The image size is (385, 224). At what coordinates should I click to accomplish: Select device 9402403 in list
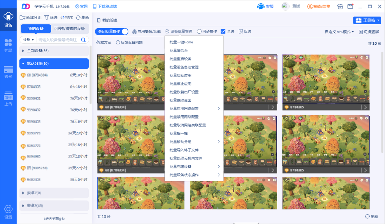pyautogui.click(x=54, y=180)
